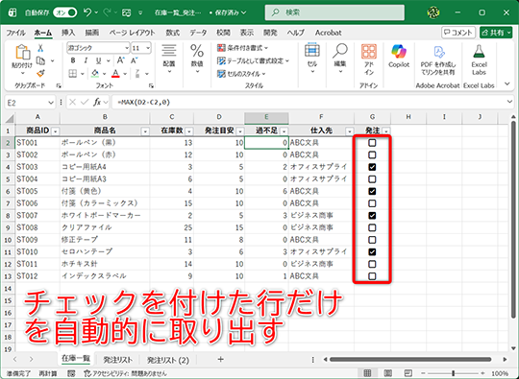The image size is (519, 379).
Task: Switch to the データ (Data) tab
Action: click(198, 33)
